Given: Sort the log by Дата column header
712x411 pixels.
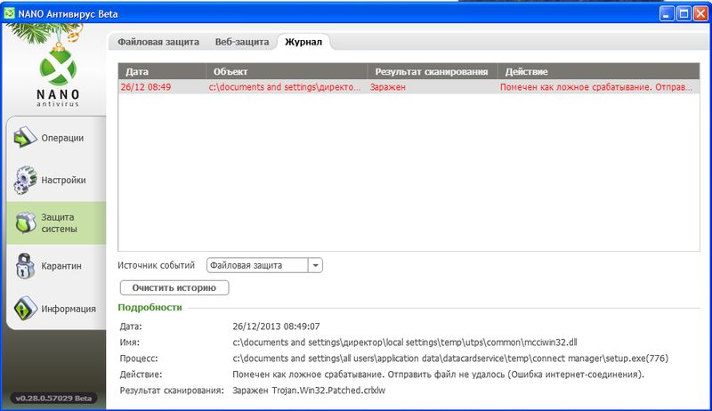Looking at the screenshot, I should [161, 71].
